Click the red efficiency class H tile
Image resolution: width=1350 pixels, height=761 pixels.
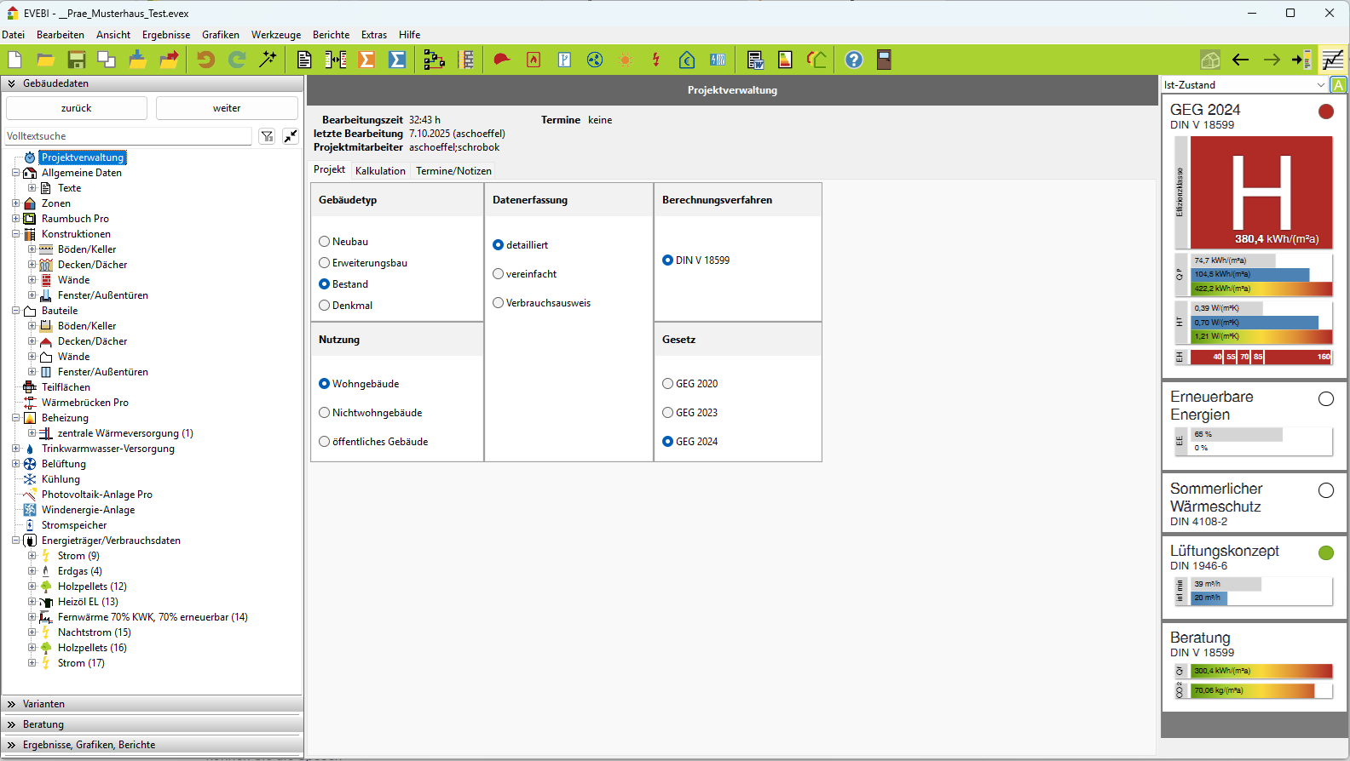[x=1261, y=192]
